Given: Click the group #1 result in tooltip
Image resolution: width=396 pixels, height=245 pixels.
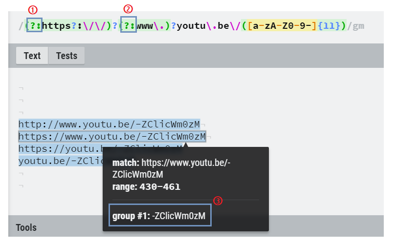Looking at the screenshot, I should point(159,216).
